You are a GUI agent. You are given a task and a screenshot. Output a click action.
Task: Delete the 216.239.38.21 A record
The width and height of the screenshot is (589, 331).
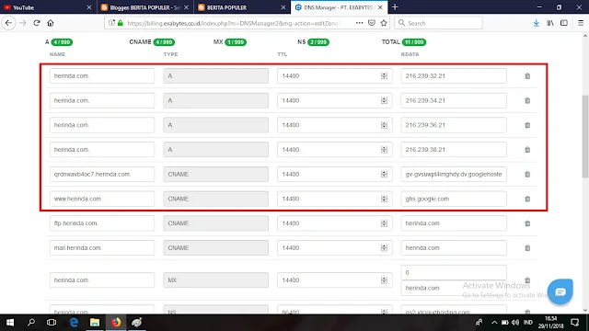[527, 150]
